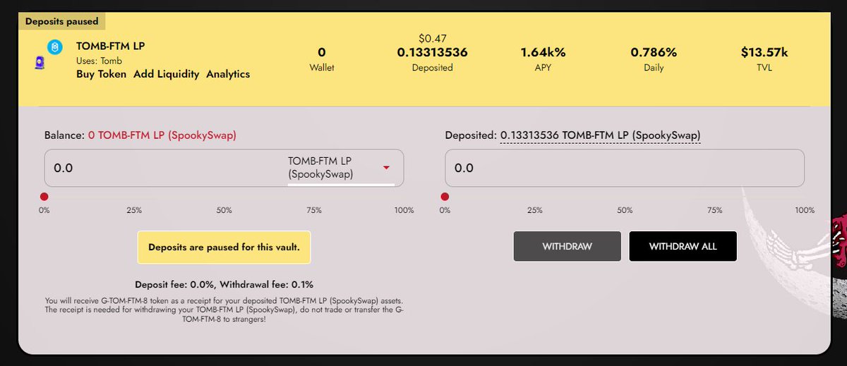Click the purple tombstone vault icon
Viewport: 847px width, 366px height.
[39, 64]
